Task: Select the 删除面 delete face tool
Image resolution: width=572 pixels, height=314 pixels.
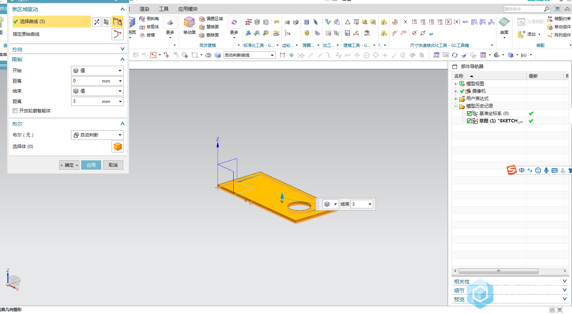Action: tap(209, 35)
